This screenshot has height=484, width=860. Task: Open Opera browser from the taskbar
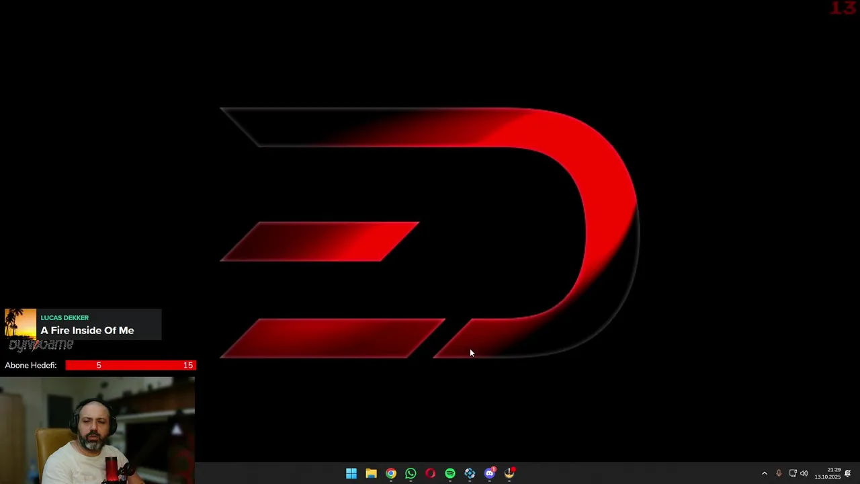click(430, 473)
